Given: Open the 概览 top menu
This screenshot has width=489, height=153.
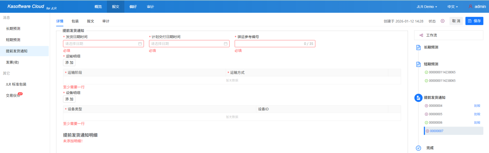Looking at the screenshot, I should point(98,7).
